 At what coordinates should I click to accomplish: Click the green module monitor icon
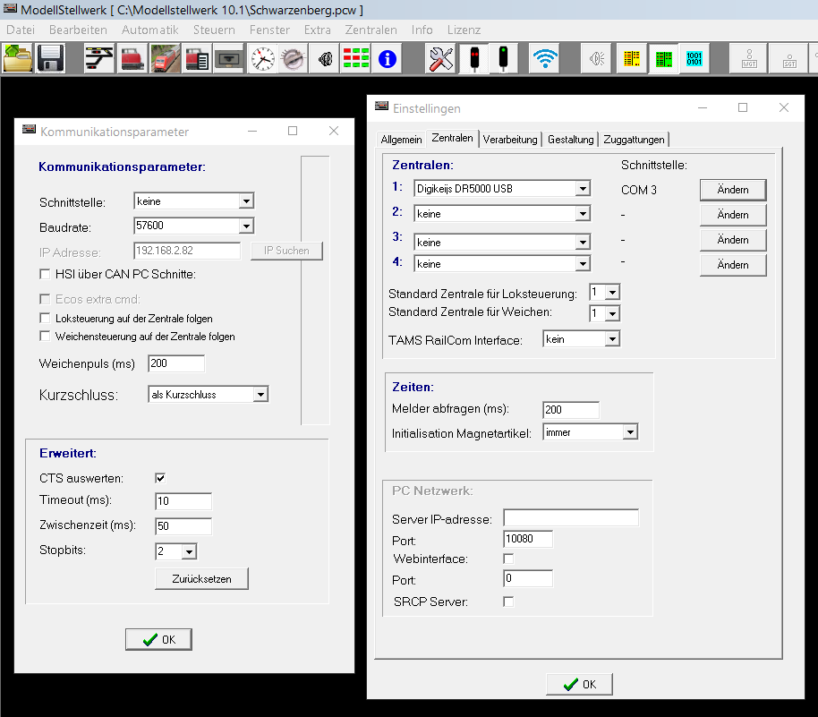pos(663,58)
